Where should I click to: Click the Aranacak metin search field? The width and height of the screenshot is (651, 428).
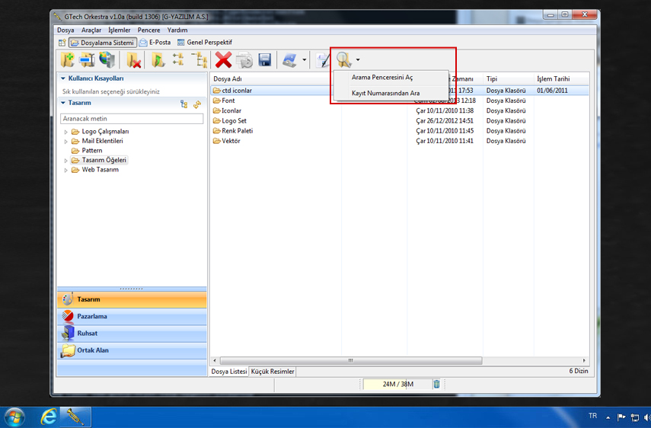click(132, 119)
